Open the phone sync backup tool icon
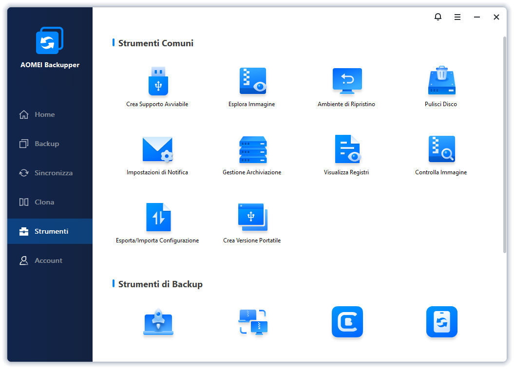Screen dimensions: 514x369 coord(441,322)
